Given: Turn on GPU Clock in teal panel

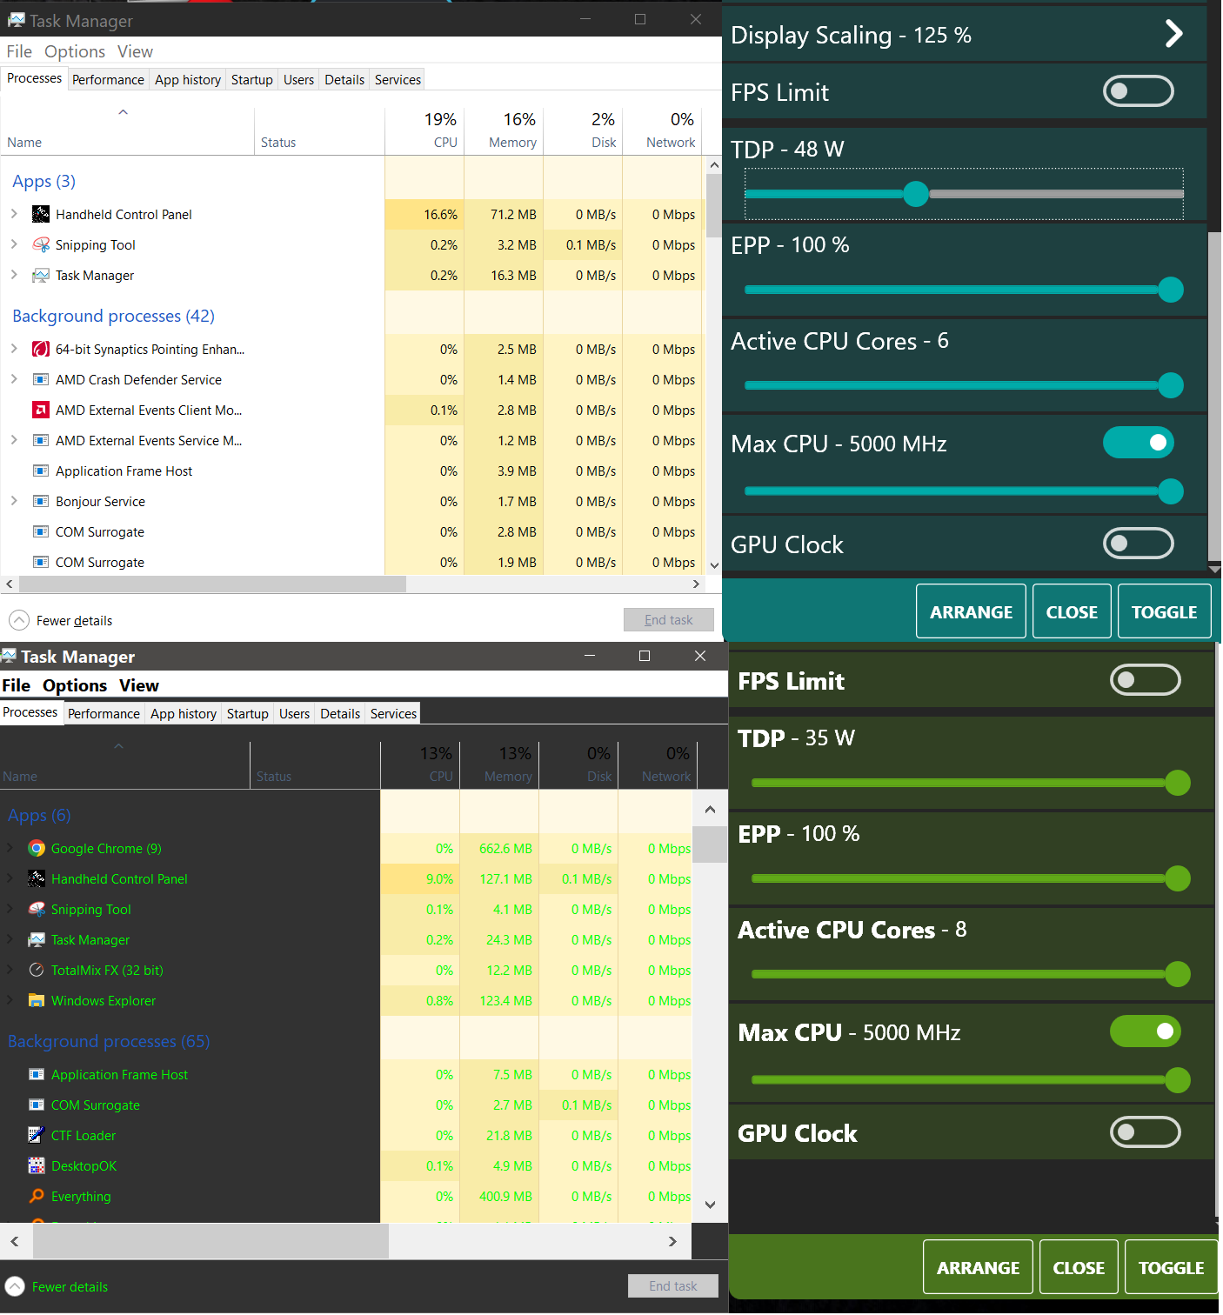Looking at the screenshot, I should tap(1138, 543).
